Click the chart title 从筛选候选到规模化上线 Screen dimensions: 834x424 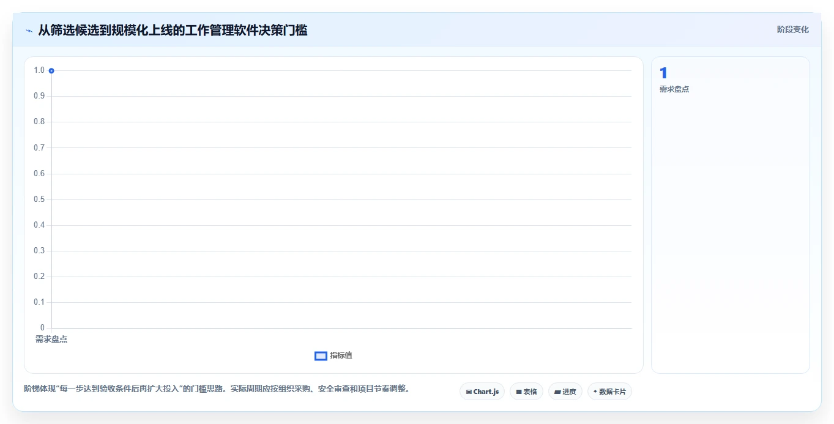tap(173, 30)
